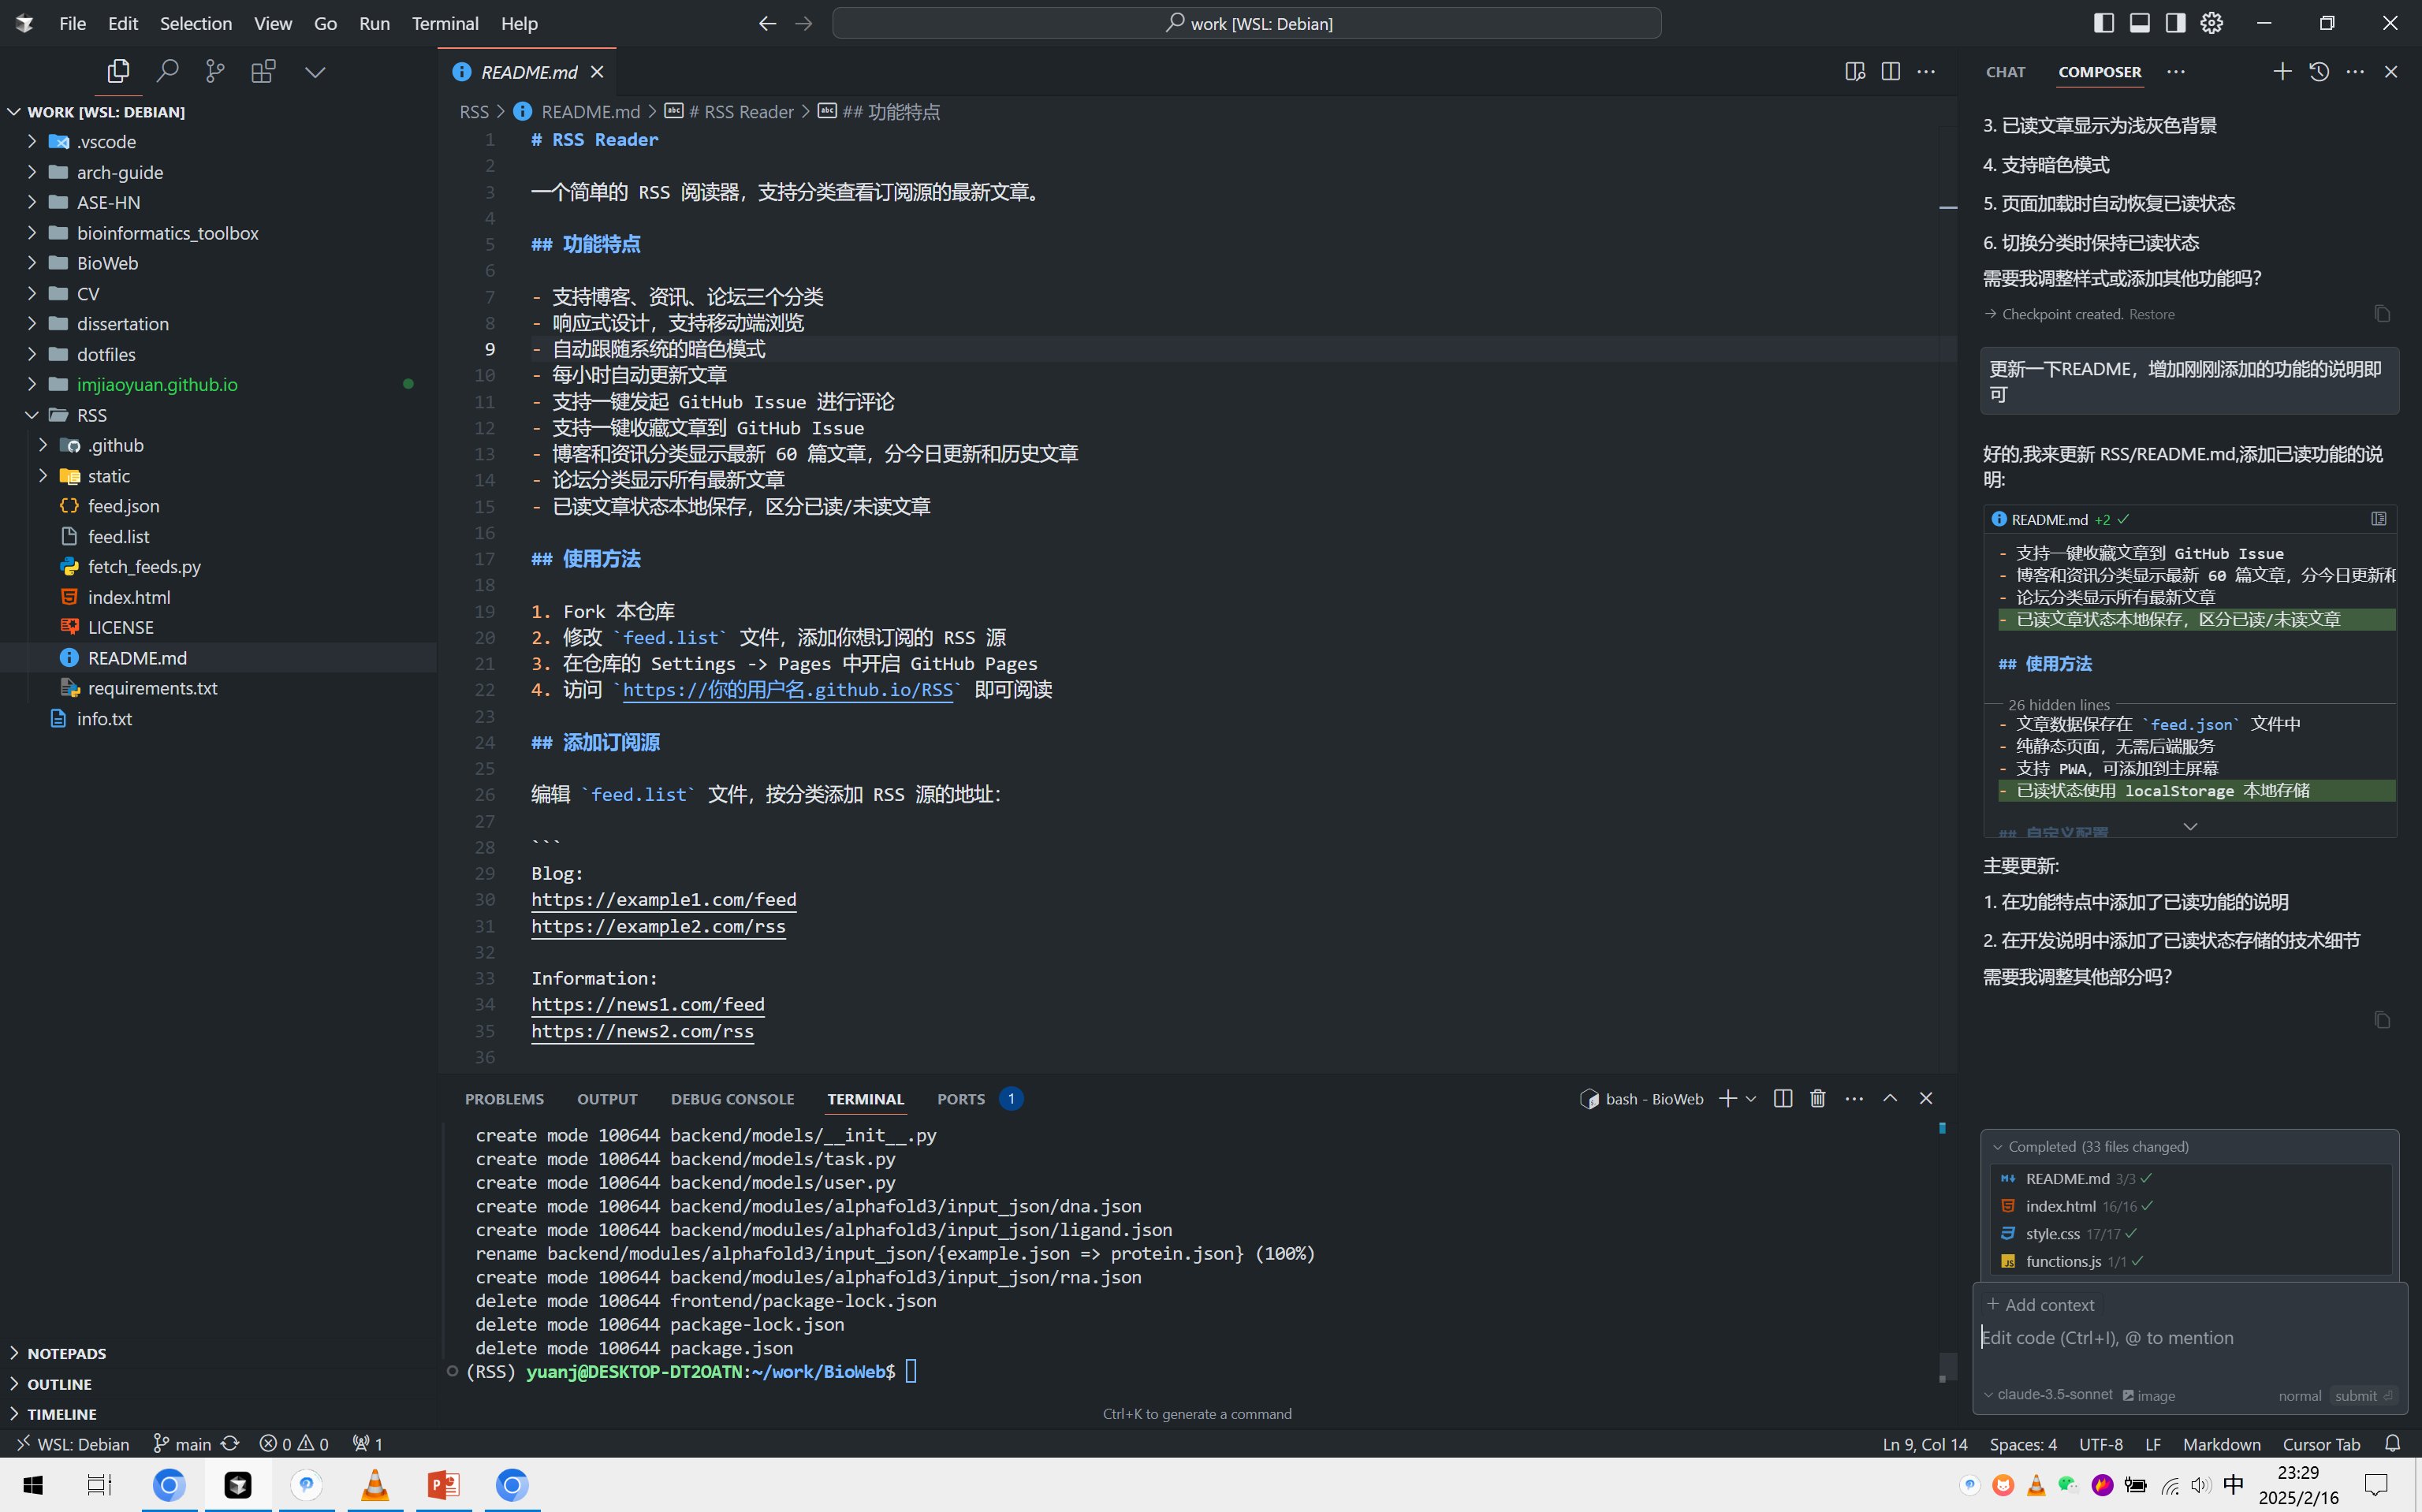Expand the imjiaoyuan.github.io folder
Image resolution: width=2422 pixels, height=1512 pixels.
pyautogui.click(x=218, y=384)
